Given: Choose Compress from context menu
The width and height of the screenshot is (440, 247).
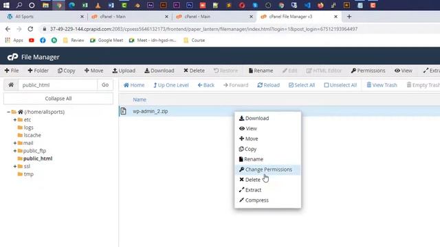Looking at the screenshot, I should tap(267, 200).
